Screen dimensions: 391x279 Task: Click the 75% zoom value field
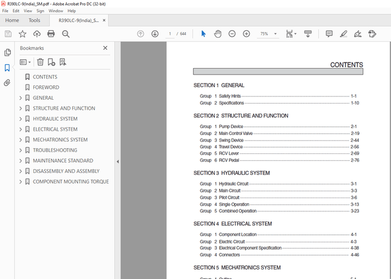264,33
